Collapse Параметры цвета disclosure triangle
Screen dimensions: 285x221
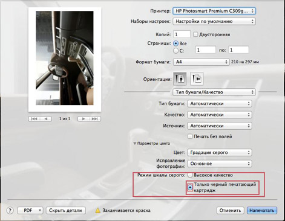tap(135, 144)
